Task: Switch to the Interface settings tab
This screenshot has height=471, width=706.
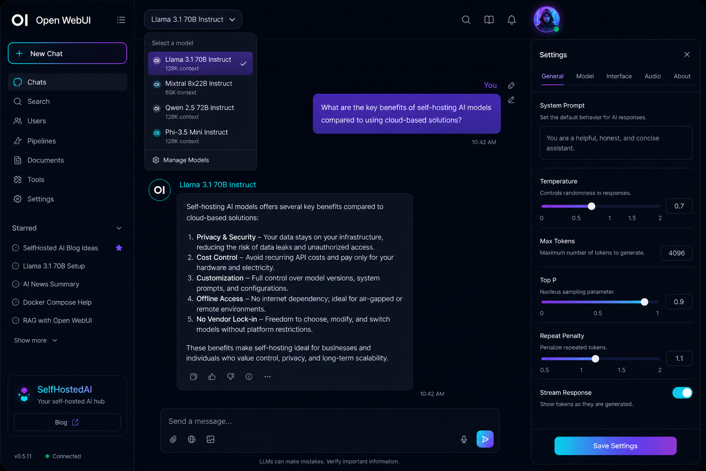Action: [619, 76]
